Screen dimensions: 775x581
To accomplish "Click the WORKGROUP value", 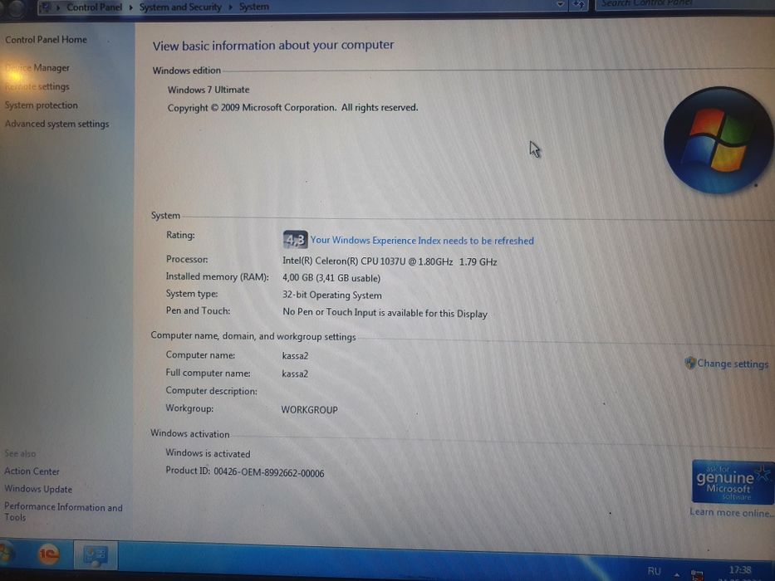I will click(309, 409).
